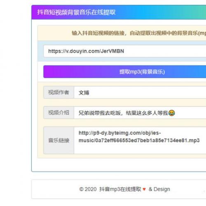Click the 视频介绍 label
Viewport: 206px width, 206px height.
coord(59,112)
